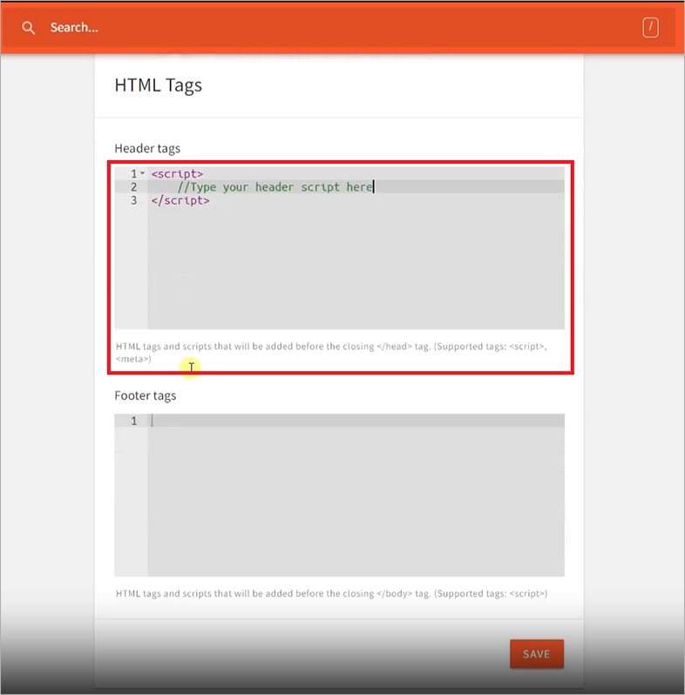Click the opening <script> tag on line 1
Viewport: 685px width, 695px height.
click(x=177, y=174)
